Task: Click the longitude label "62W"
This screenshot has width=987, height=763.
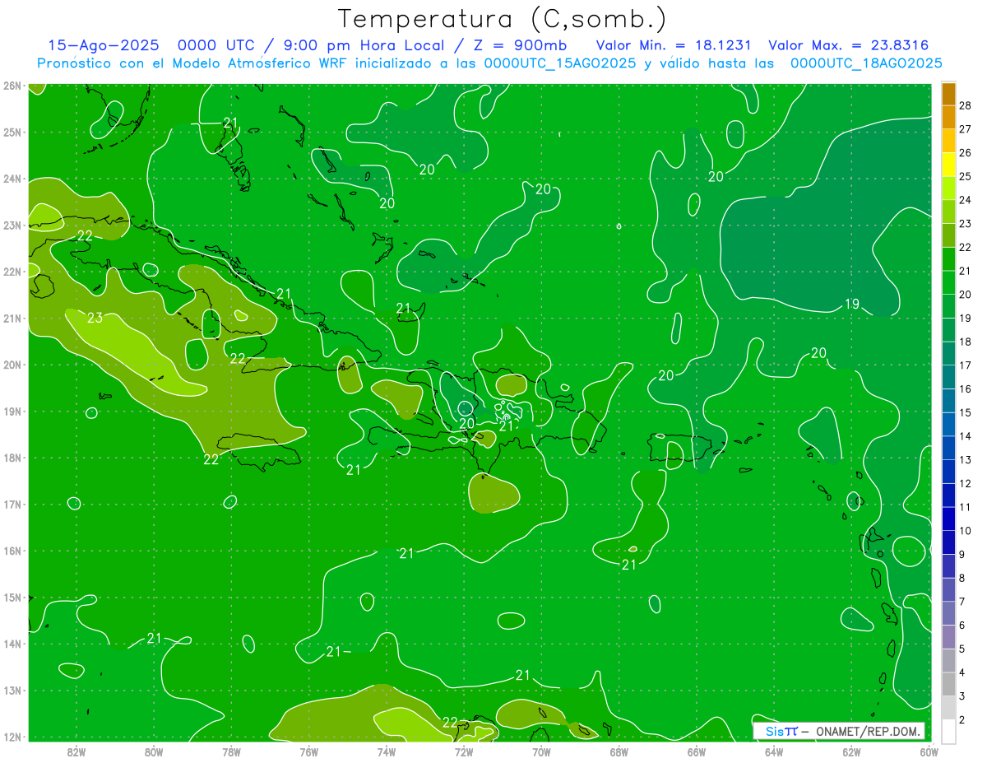Action: coord(852,751)
